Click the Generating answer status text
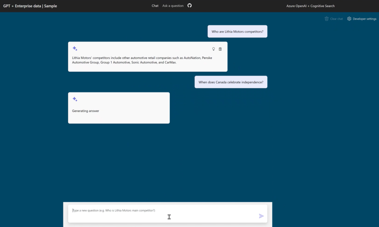Screen dimensions: 379x227 (86, 111)
